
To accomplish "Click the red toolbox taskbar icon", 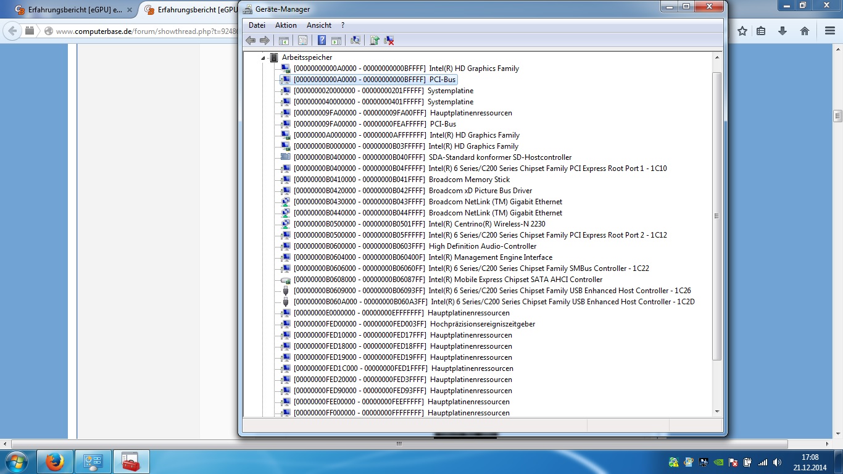I will pos(130,462).
